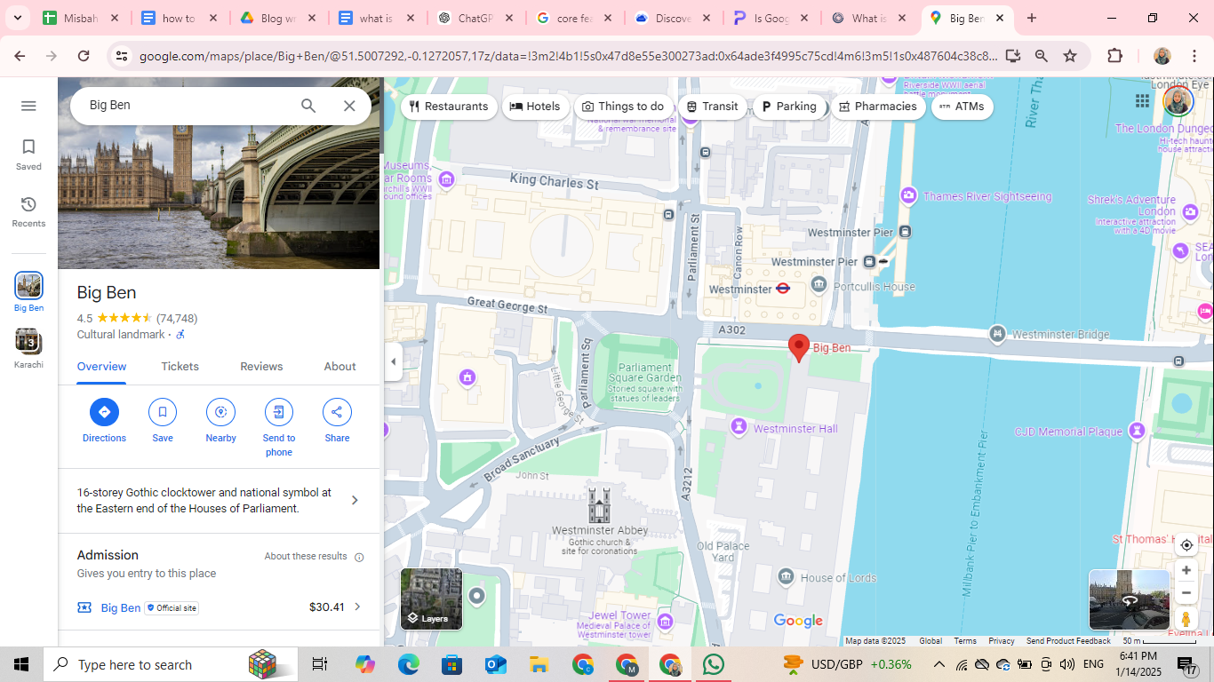Open the Chrome extensions puzzle icon

[1115, 56]
